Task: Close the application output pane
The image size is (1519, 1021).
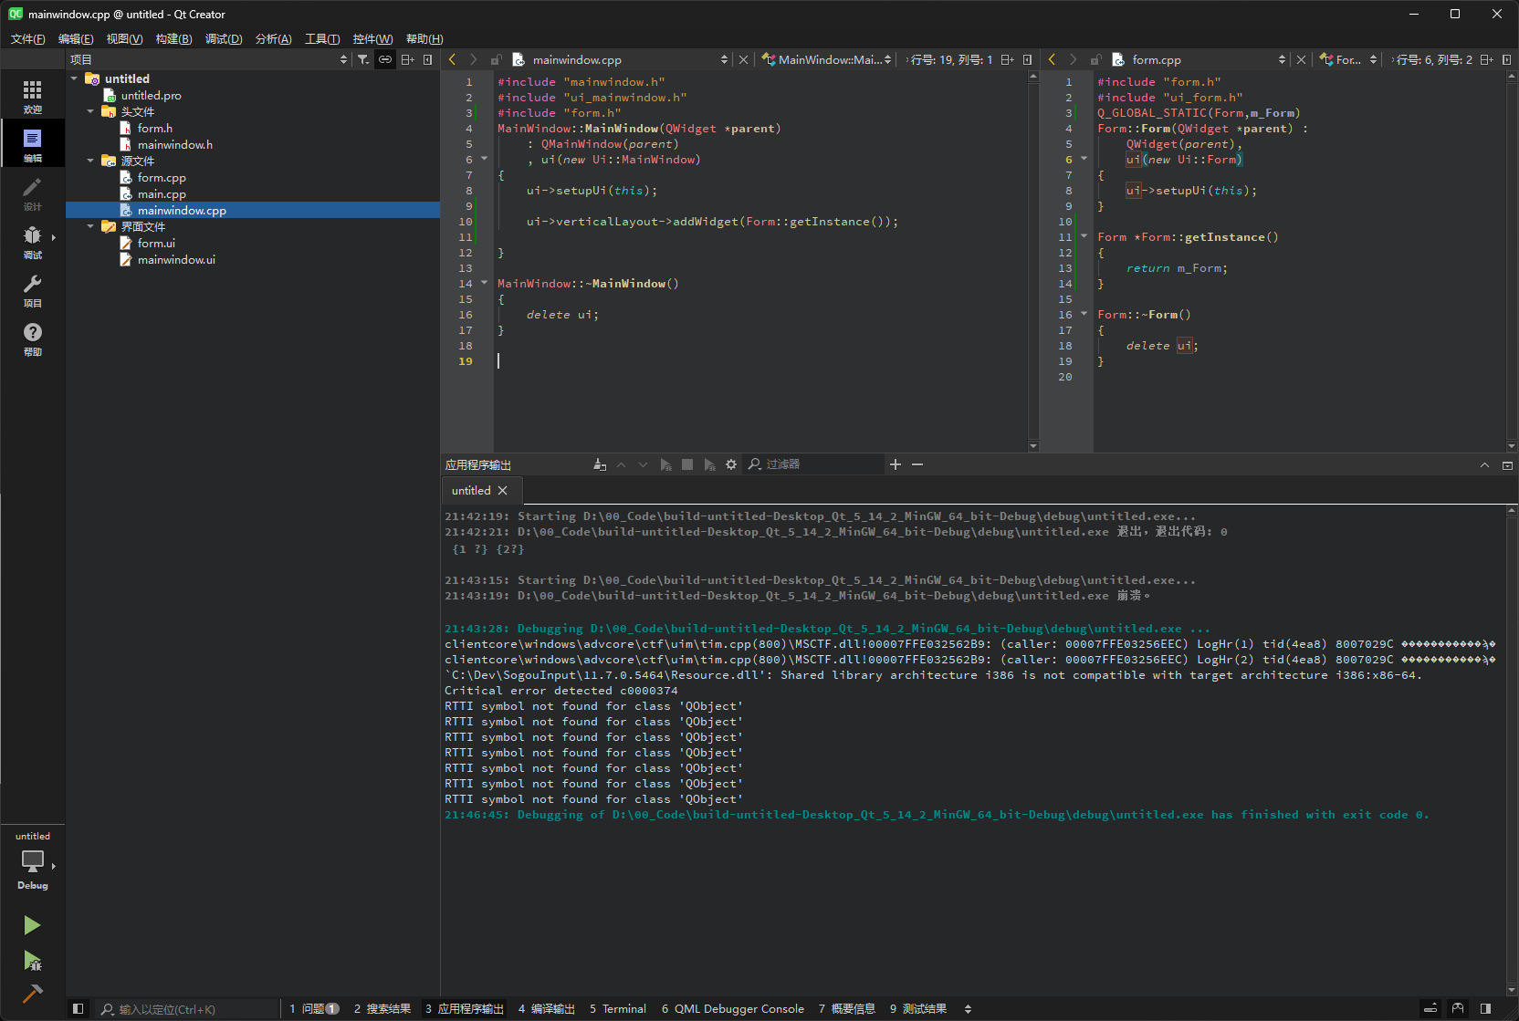Action: point(1507,464)
